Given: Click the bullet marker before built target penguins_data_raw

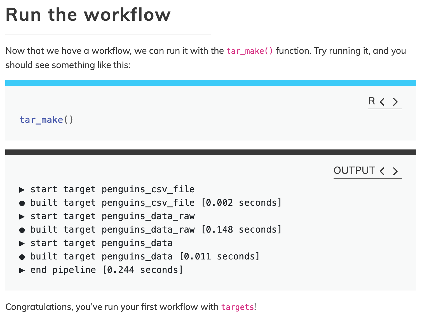Looking at the screenshot, I should [x=22, y=230].
